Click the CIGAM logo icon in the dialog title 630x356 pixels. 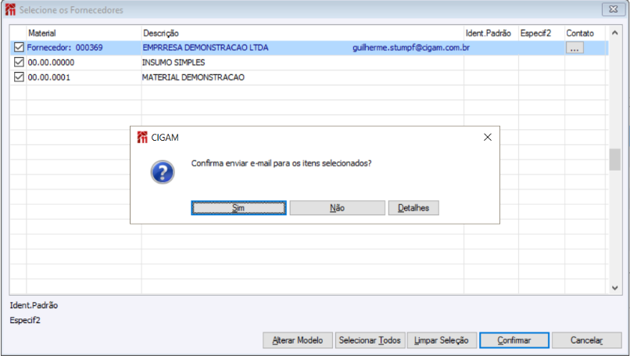tap(142, 138)
